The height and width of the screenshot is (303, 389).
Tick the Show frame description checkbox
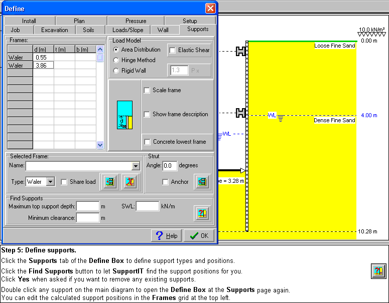[147, 114]
